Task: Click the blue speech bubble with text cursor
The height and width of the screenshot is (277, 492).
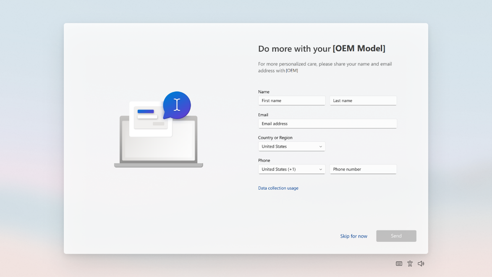Action: [177, 105]
